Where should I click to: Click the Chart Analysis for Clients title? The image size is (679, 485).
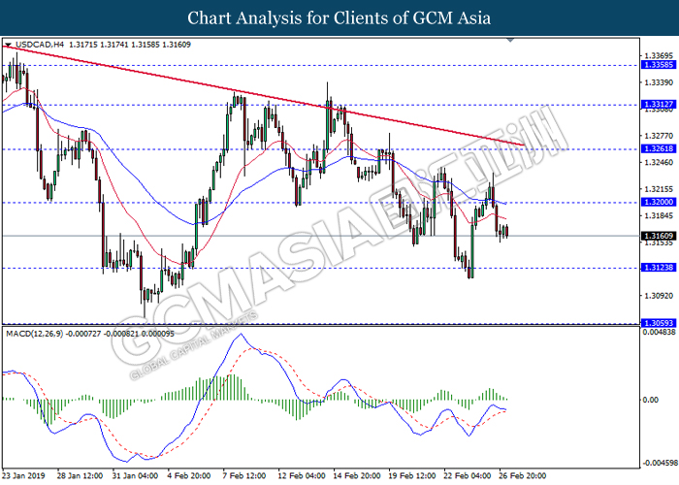pos(339,18)
